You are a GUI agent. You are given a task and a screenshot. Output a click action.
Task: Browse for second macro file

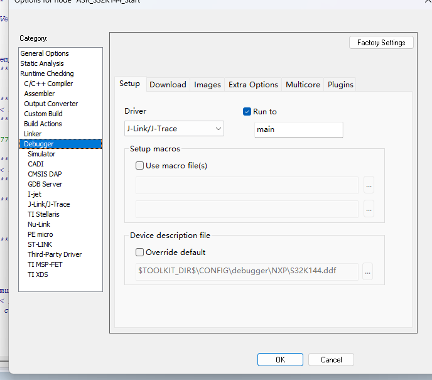click(x=369, y=209)
